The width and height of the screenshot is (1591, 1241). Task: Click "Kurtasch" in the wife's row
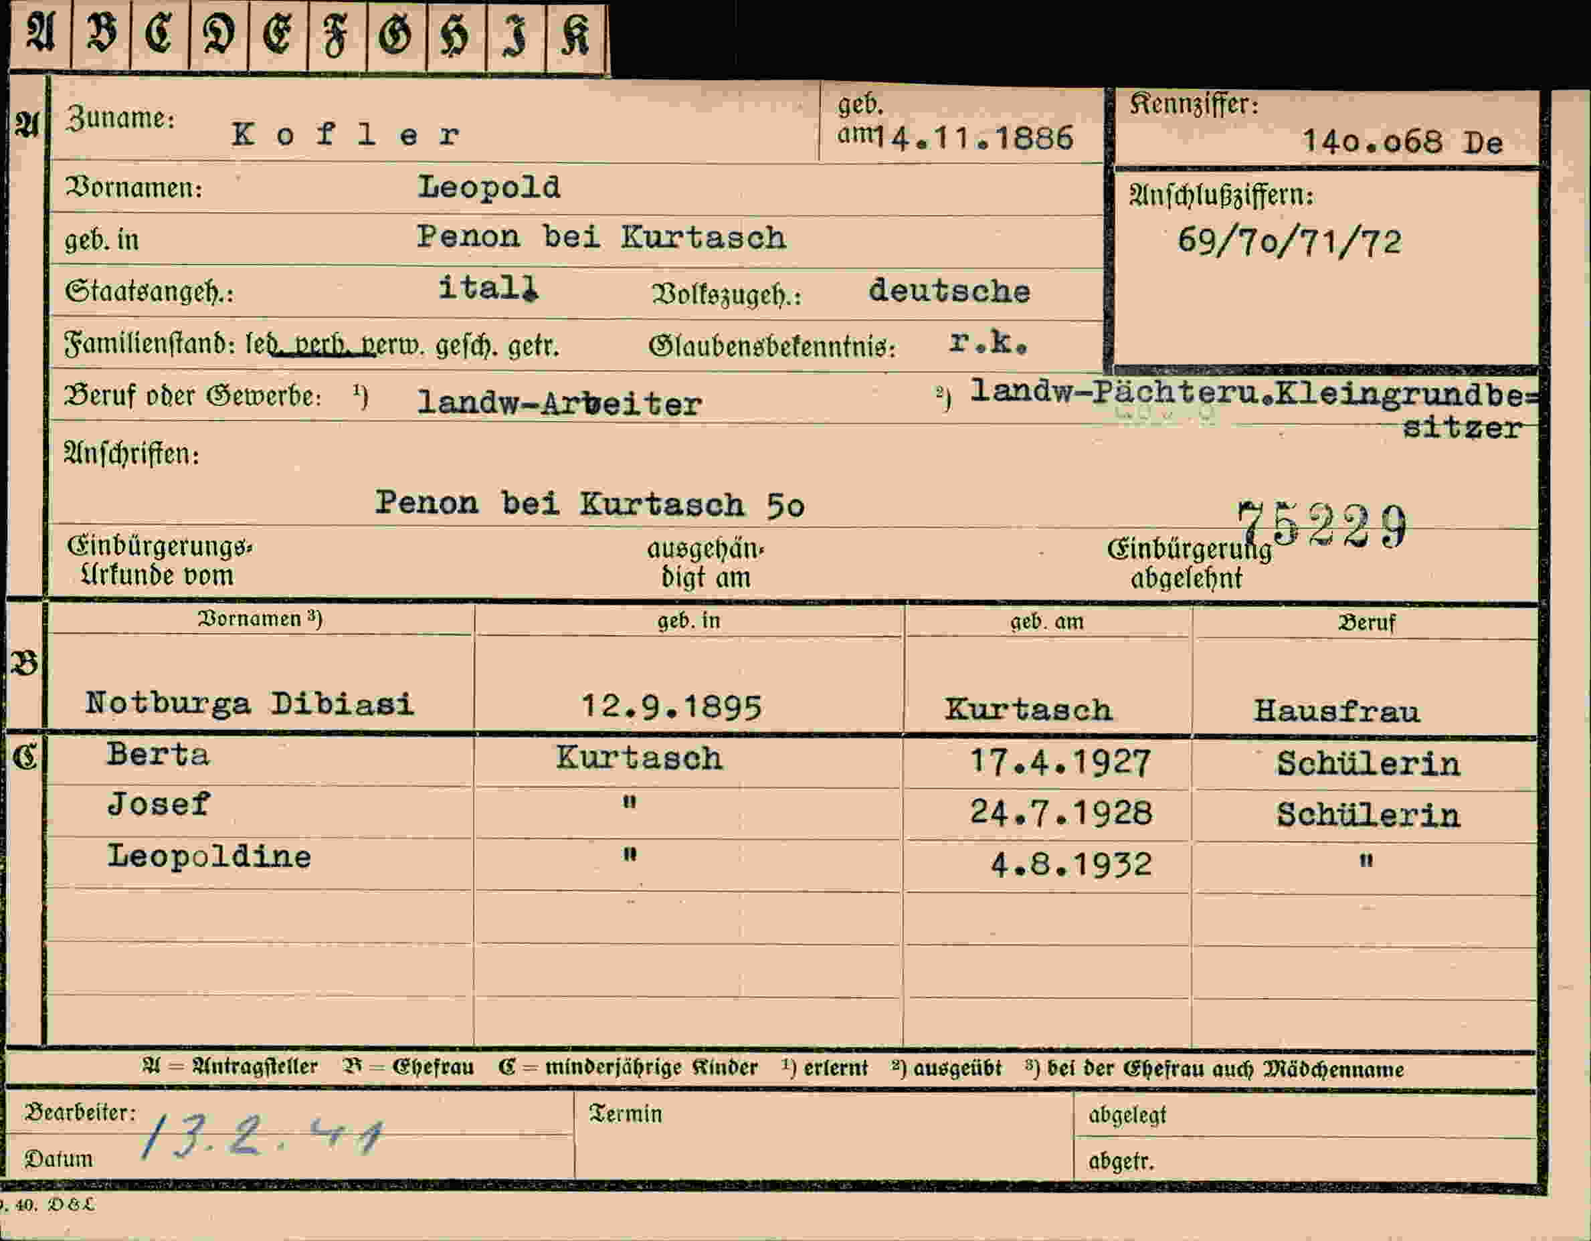(x=1028, y=708)
